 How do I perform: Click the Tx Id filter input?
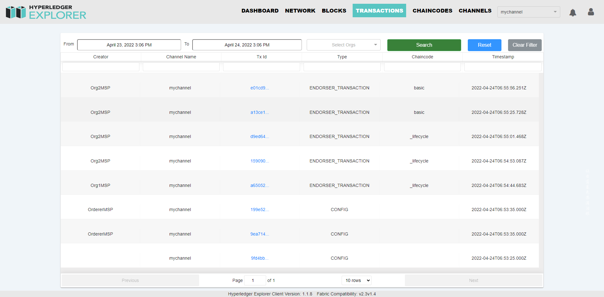(262, 67)
